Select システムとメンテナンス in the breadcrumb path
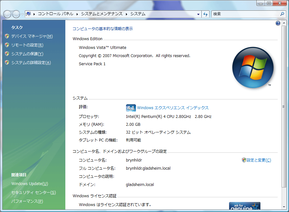 coord(102,14)
